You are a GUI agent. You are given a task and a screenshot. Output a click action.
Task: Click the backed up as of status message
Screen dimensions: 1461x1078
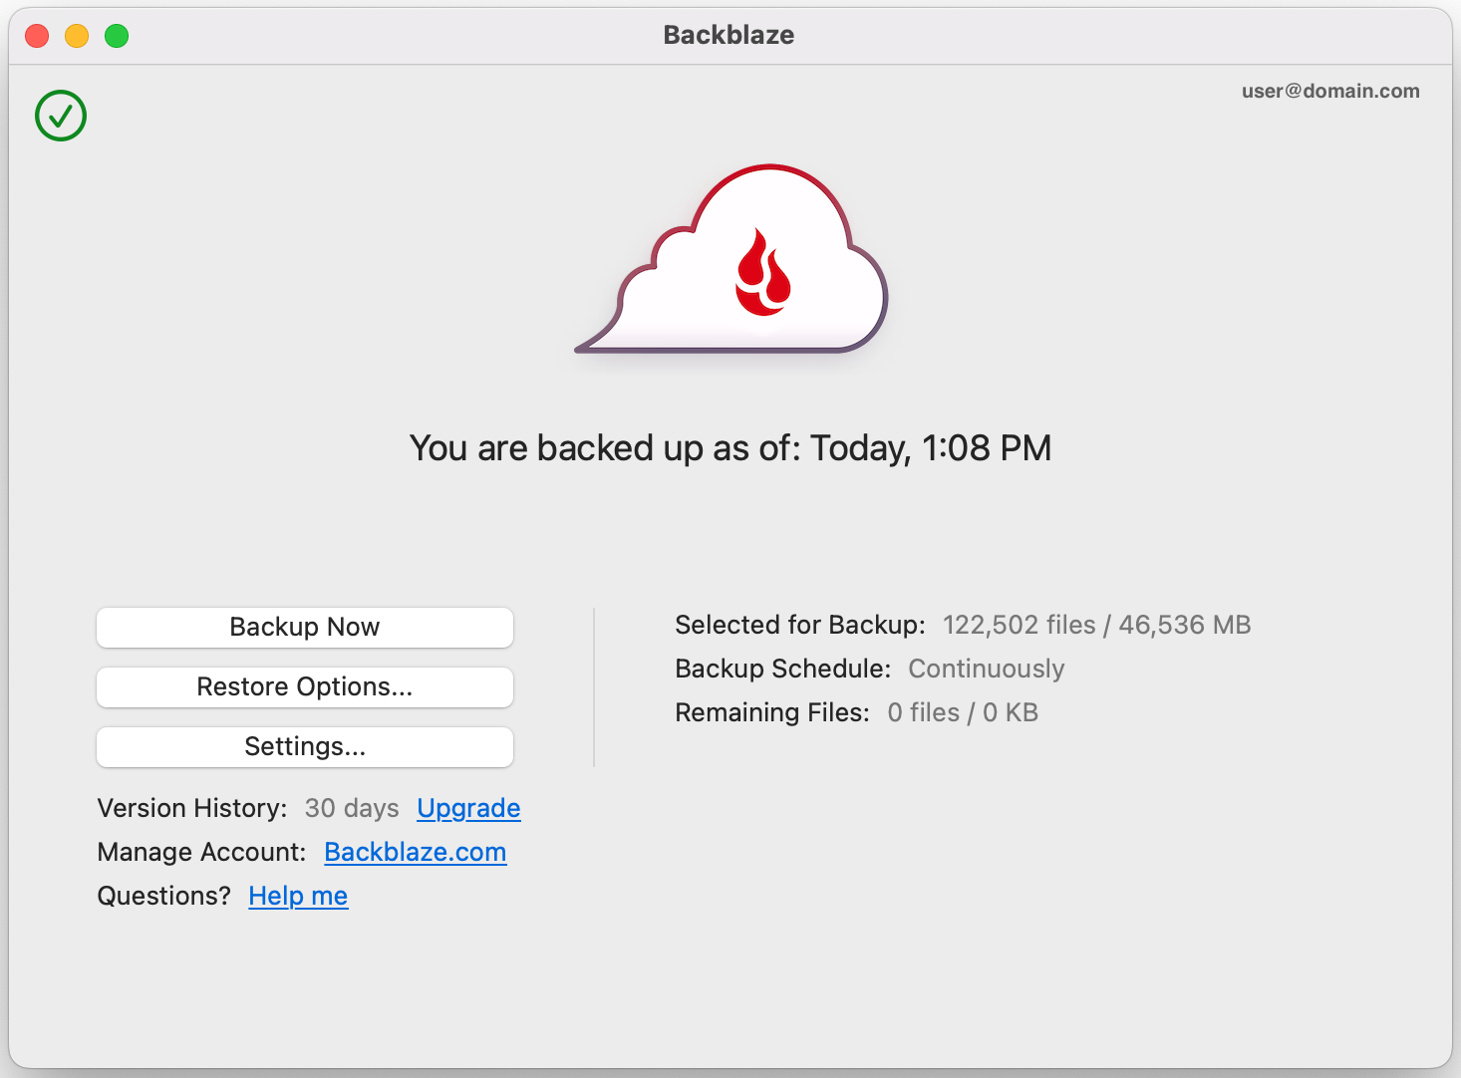point(730,448)
